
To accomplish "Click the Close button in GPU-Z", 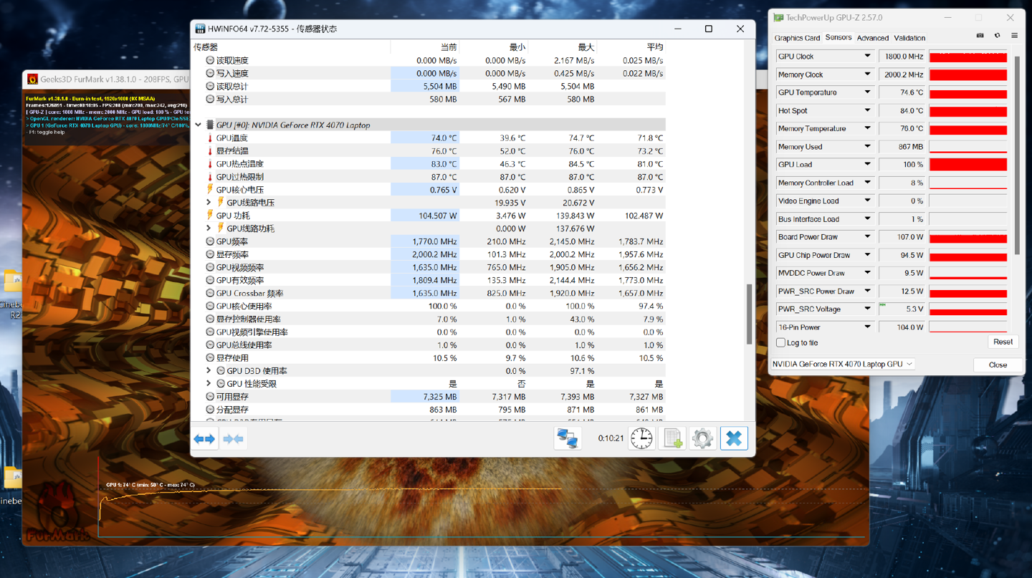I will coord(998,365).
